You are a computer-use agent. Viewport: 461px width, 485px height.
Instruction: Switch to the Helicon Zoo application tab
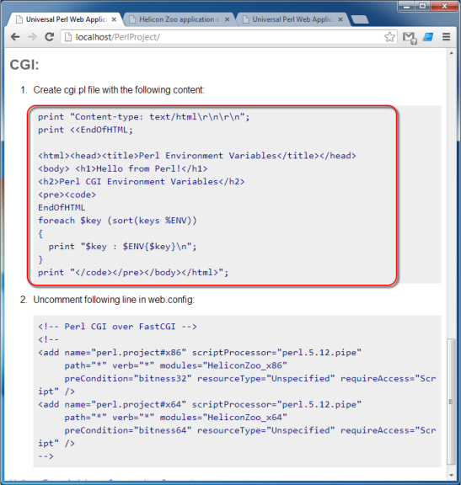179,19
